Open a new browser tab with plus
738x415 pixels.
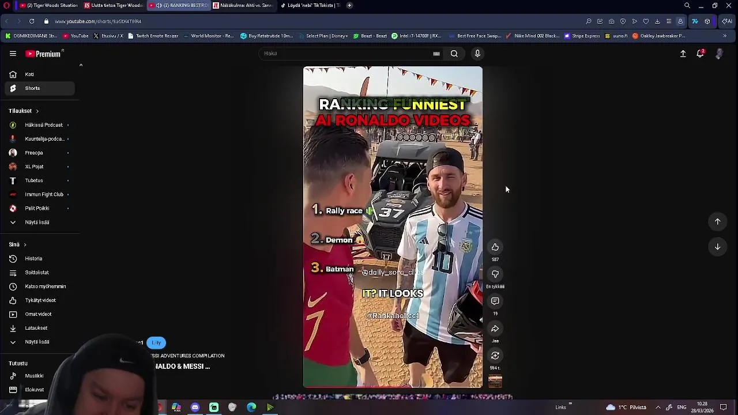click(x=349, y=5)
